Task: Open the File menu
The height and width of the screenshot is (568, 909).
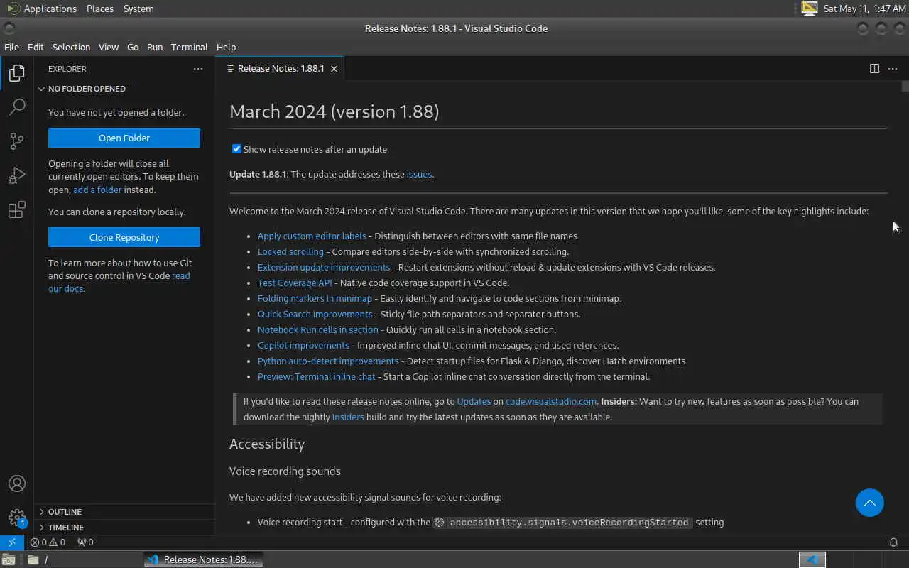Action: (x=11, y=47)
